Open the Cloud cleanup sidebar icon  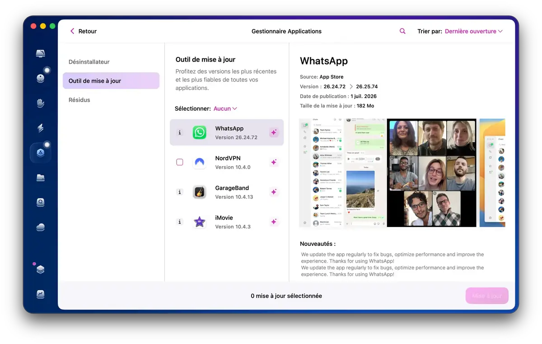(41, 227)
